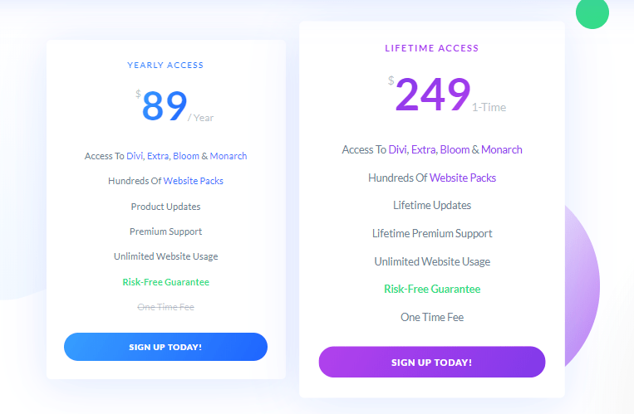The image size is (634, 414).
Task: Open the Monarch link in the Yearly plan
Action: [x=228, y=156]
